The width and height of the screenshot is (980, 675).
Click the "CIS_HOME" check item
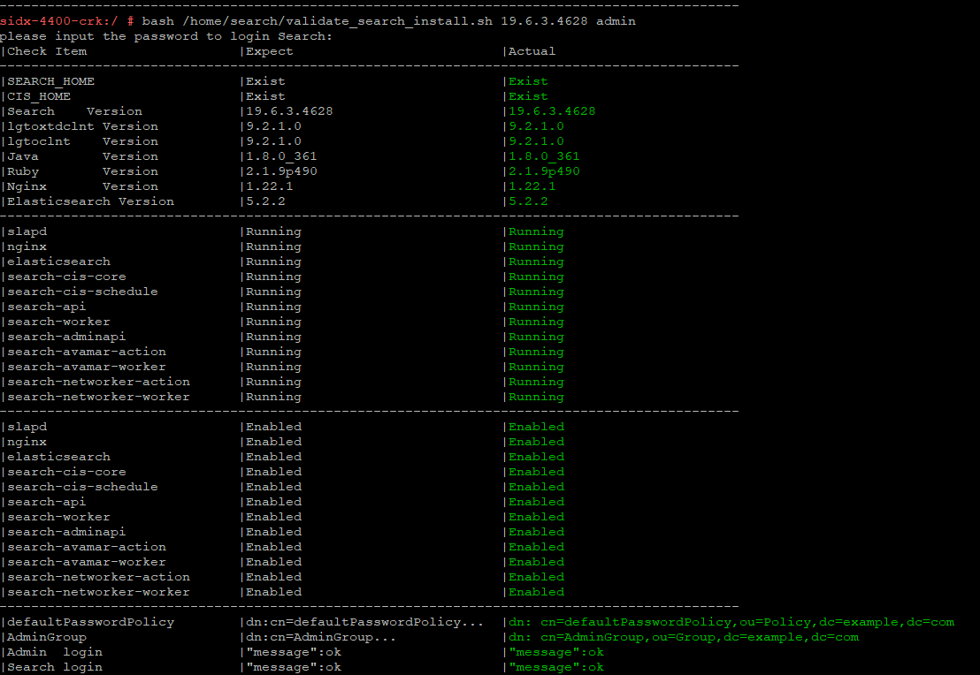[39, 96]
